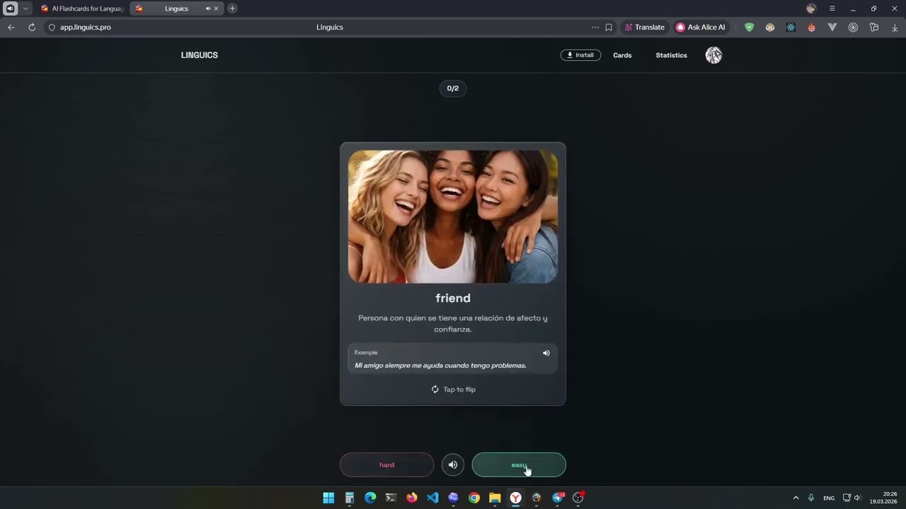
Task: Open Firefox from the taskbar
Action: 412,498
